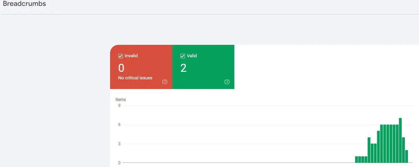This screenshot has width=419, height=167.
Task: Click the Invalid count number 0
Action: (x=121, y=68)
